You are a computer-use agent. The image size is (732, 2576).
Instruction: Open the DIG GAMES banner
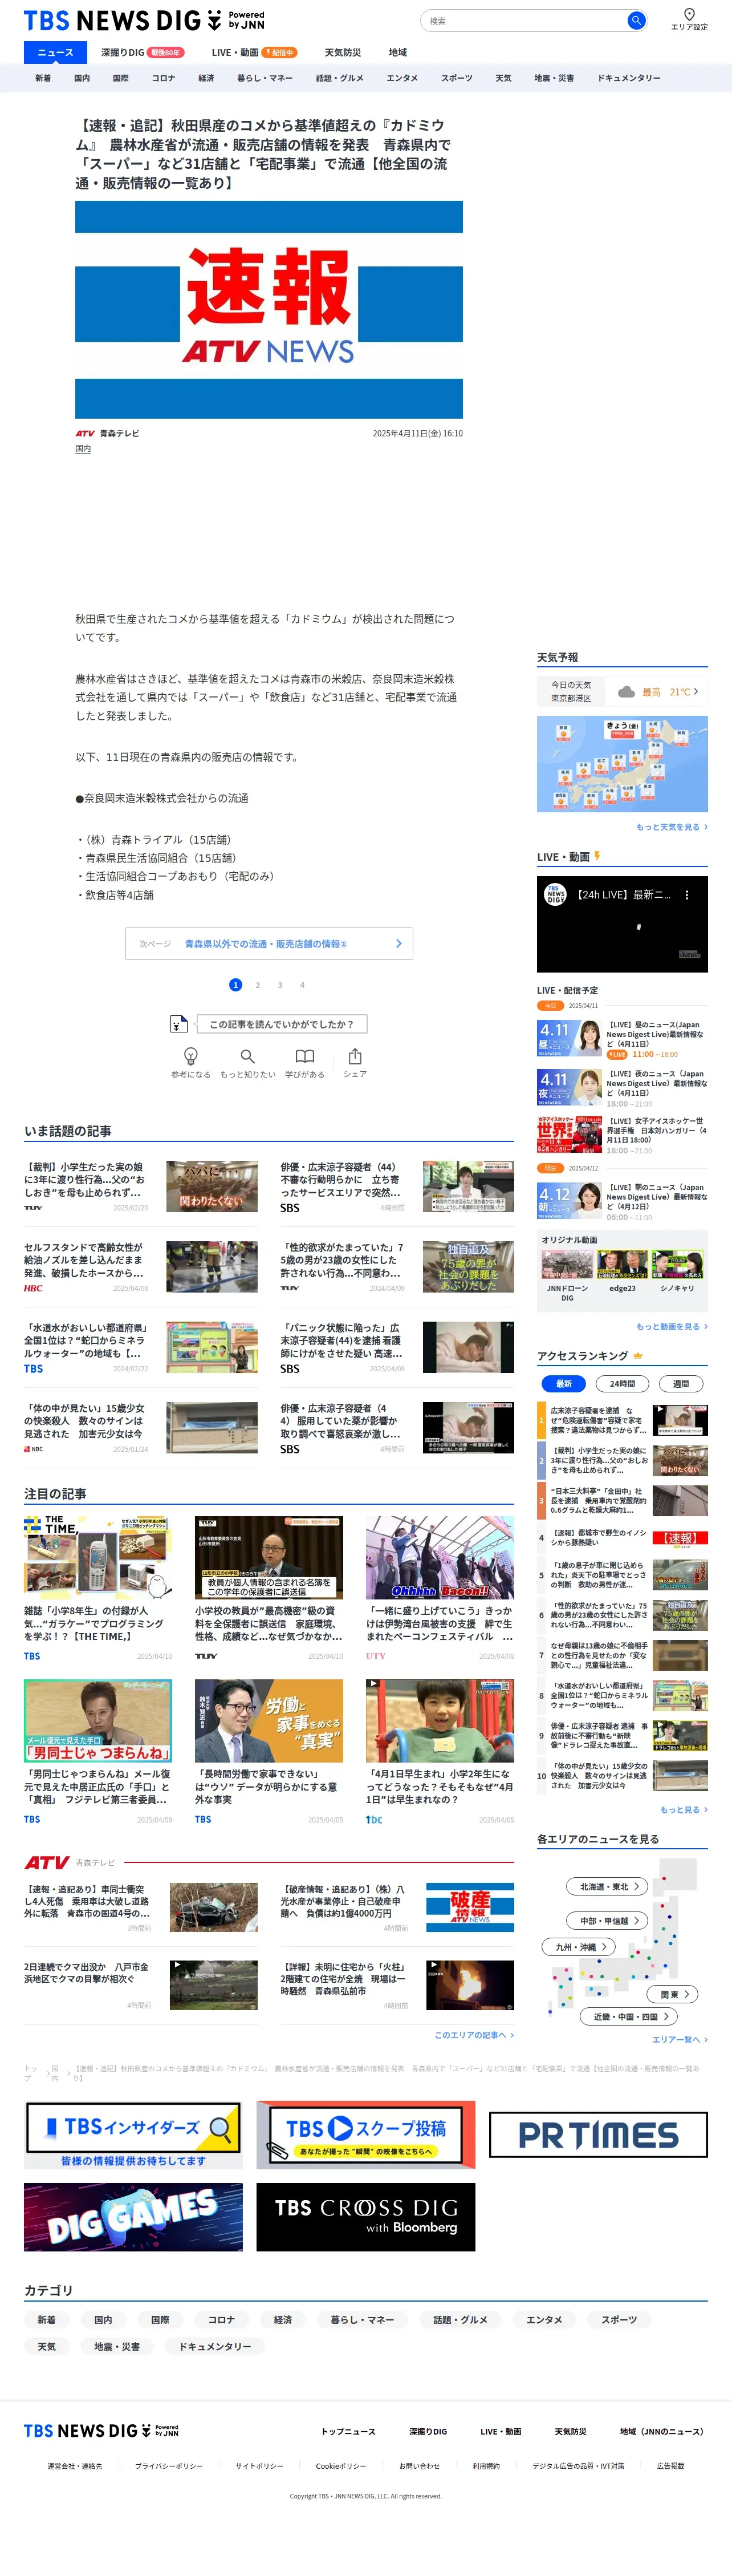(133, 2217)
